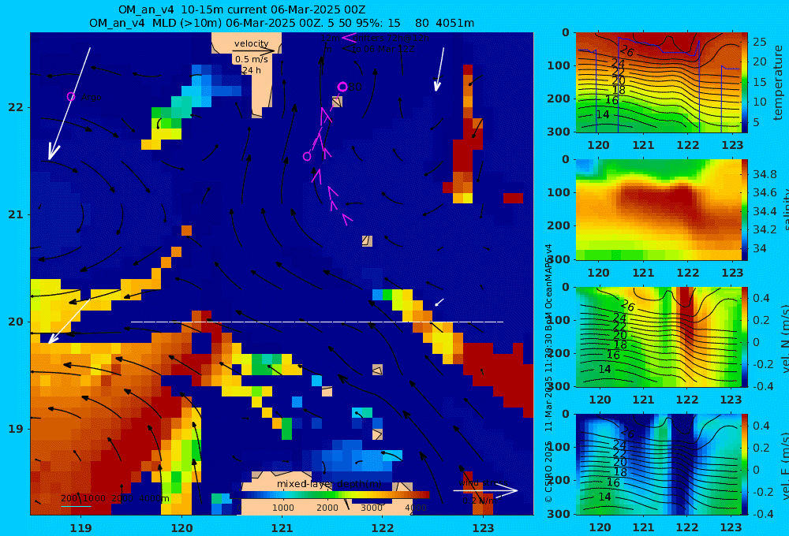Click the white wind stress scale arrow

click(485, 491)
